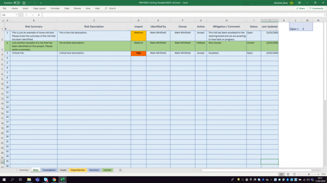Click inside the formula bar
Image resolution: width=327 pixels, height=183 pixels.
183,15
